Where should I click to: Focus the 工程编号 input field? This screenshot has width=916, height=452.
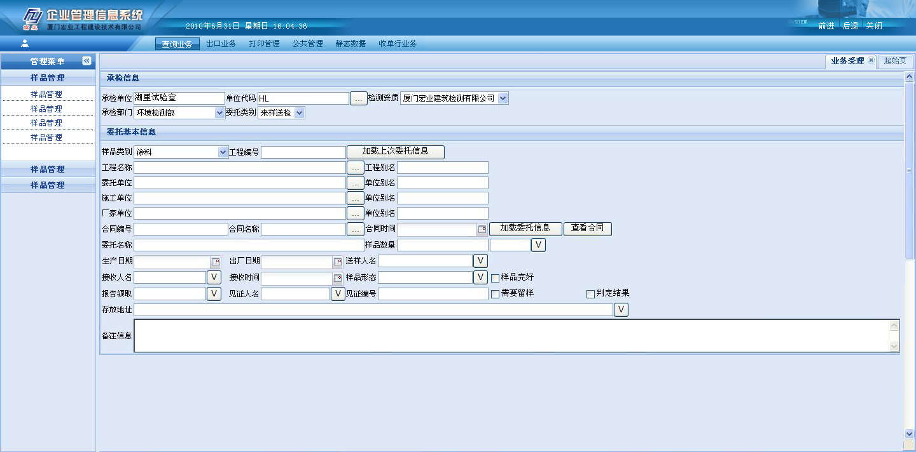point(303,152)
